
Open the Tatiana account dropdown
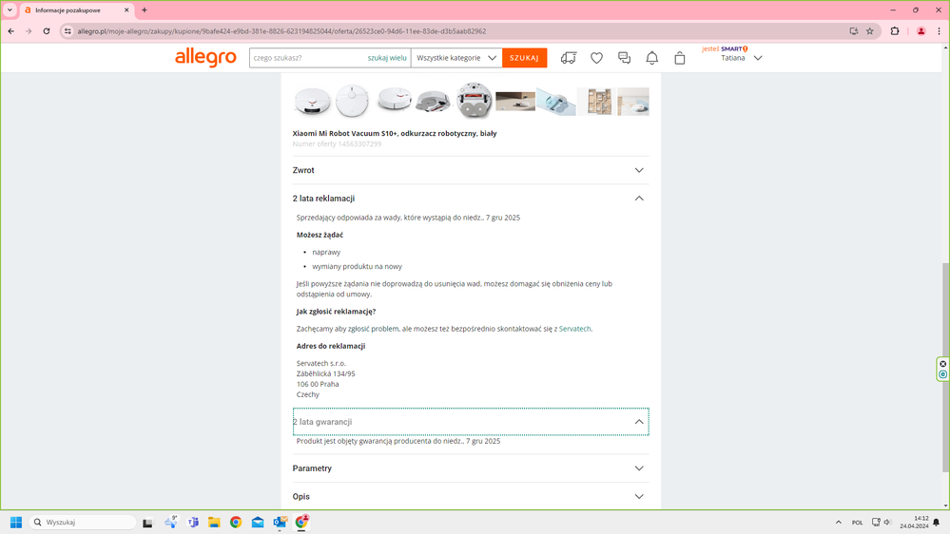pyautogui.click(x=741, y=58)
